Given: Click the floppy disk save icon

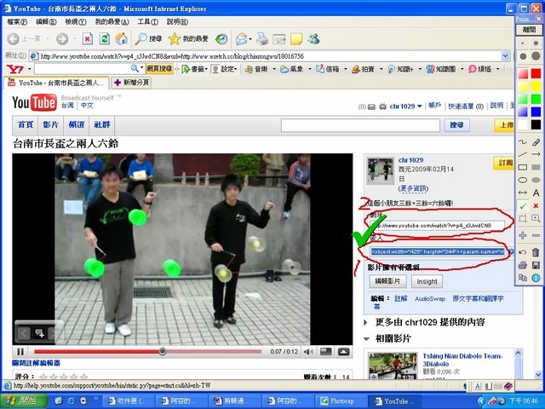Looking at the screenshot, I should coord(536,265).
